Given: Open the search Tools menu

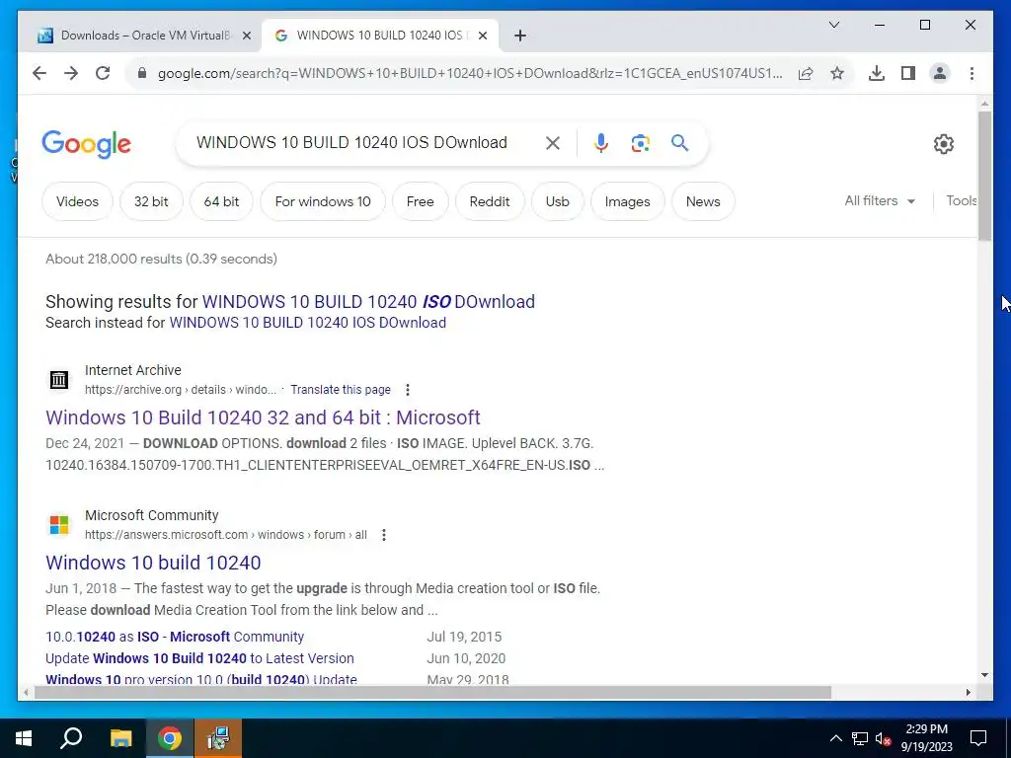Looking at the screenshot, I should (962, 201).
